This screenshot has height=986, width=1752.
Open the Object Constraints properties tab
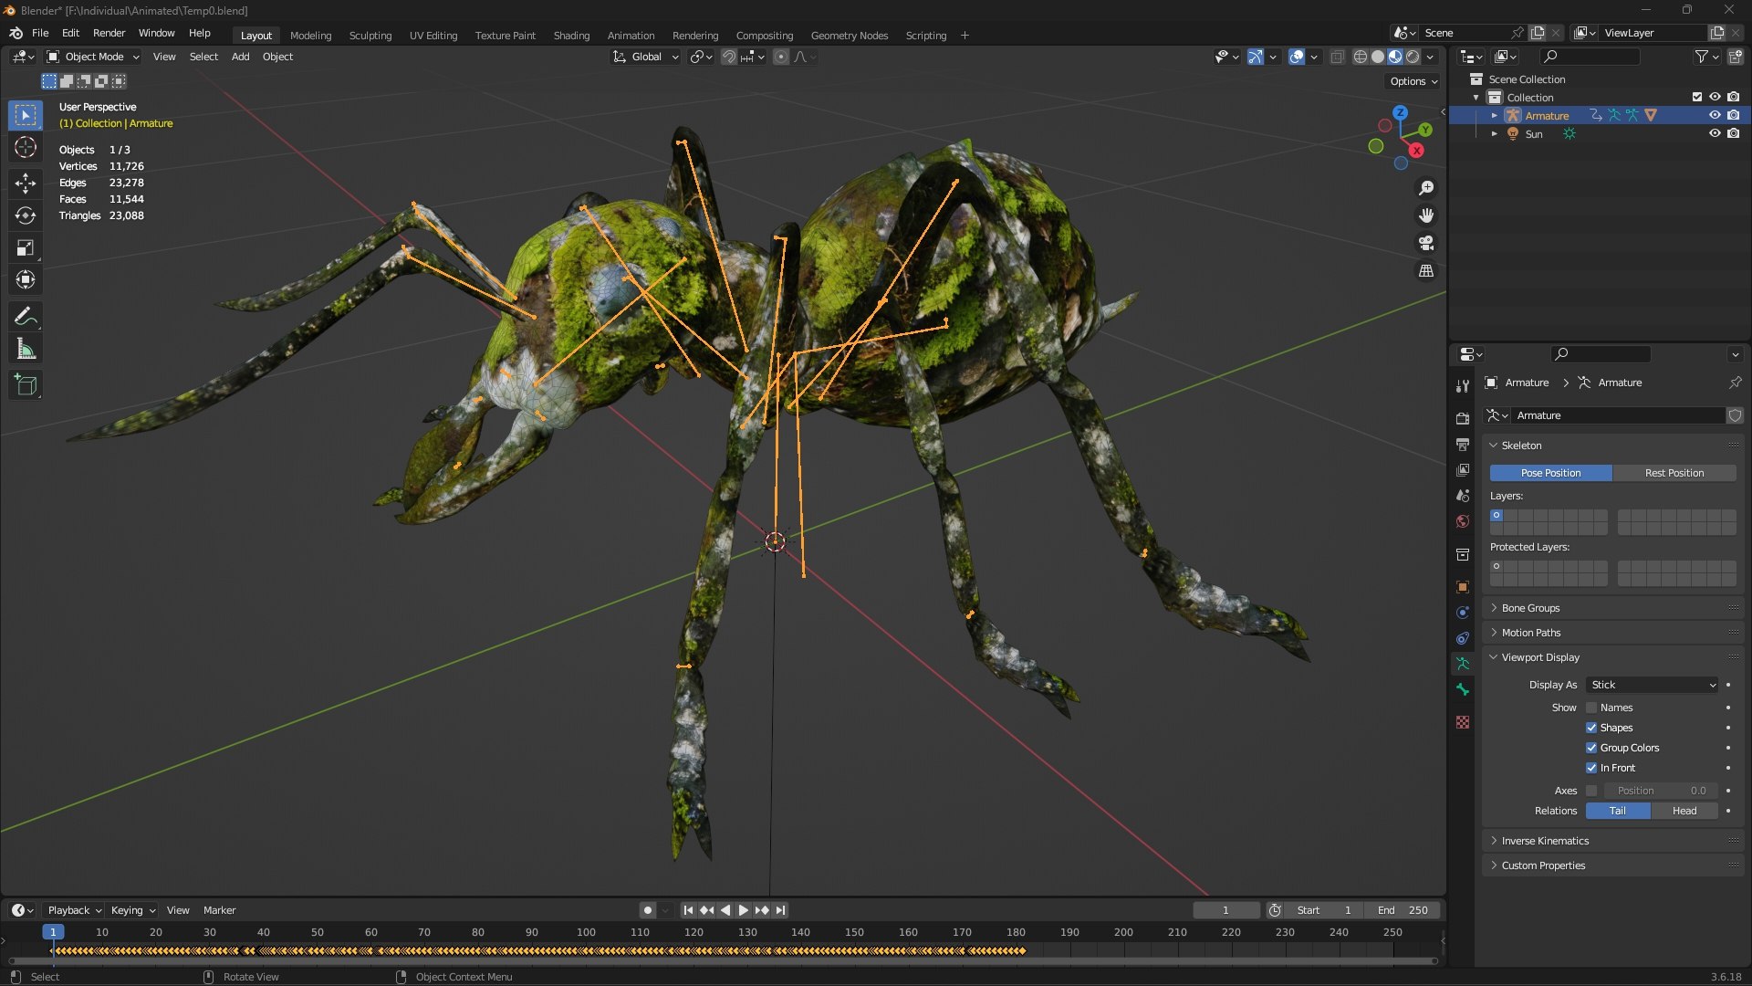[1463, 638]
